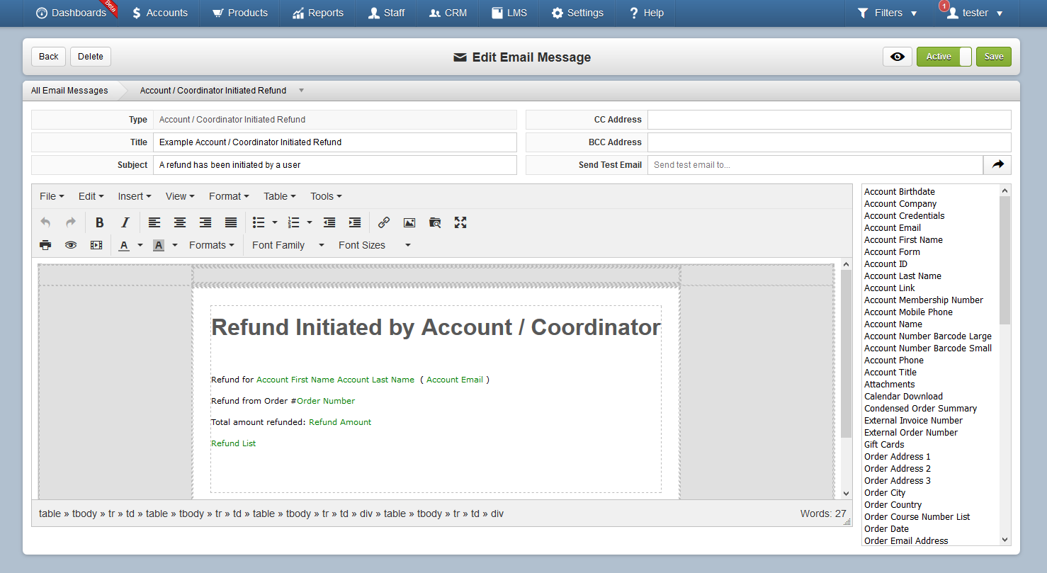Screen dimensions: 1047x573
Task: Switch the editor to fullscreen mode
Action: [460, 222]
